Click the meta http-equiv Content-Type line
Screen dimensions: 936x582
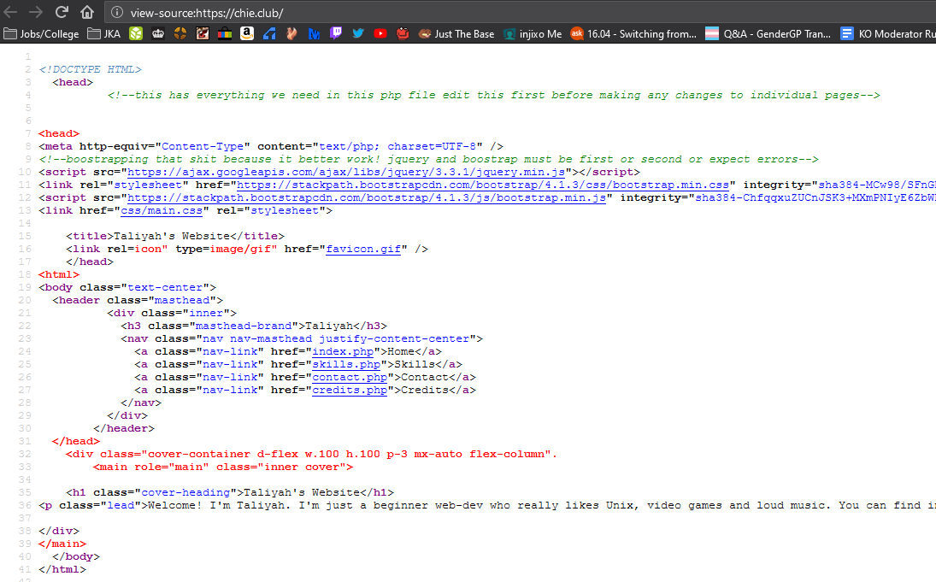[x=271, y=146]
